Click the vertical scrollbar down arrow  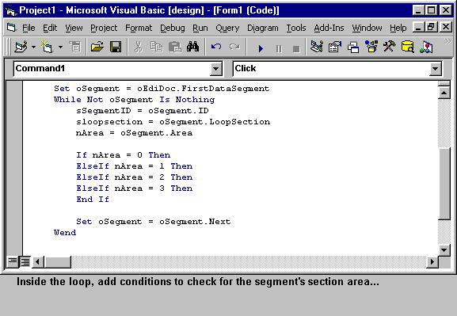click(x=444, y=249)
